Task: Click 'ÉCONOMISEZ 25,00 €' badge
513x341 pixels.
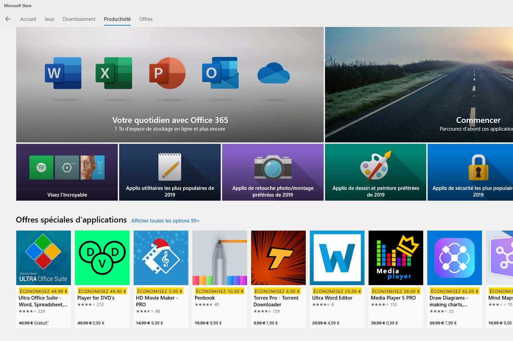Action: click(x=337, y=291)
